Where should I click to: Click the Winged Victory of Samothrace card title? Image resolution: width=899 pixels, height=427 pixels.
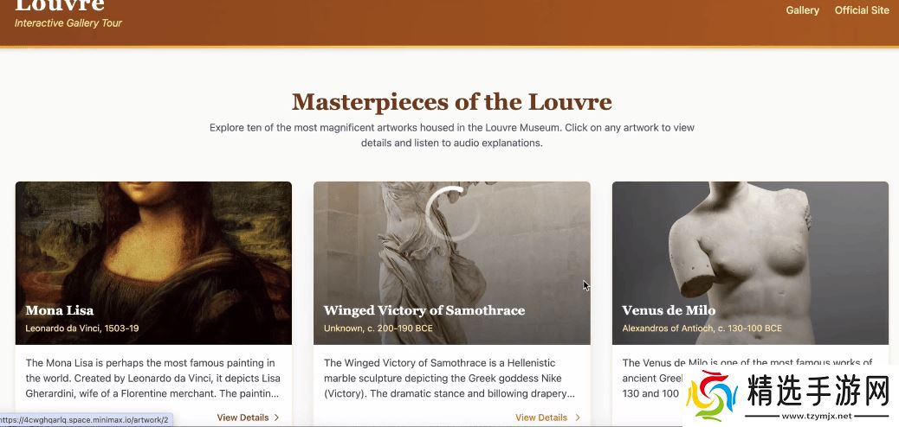[424, 310]
